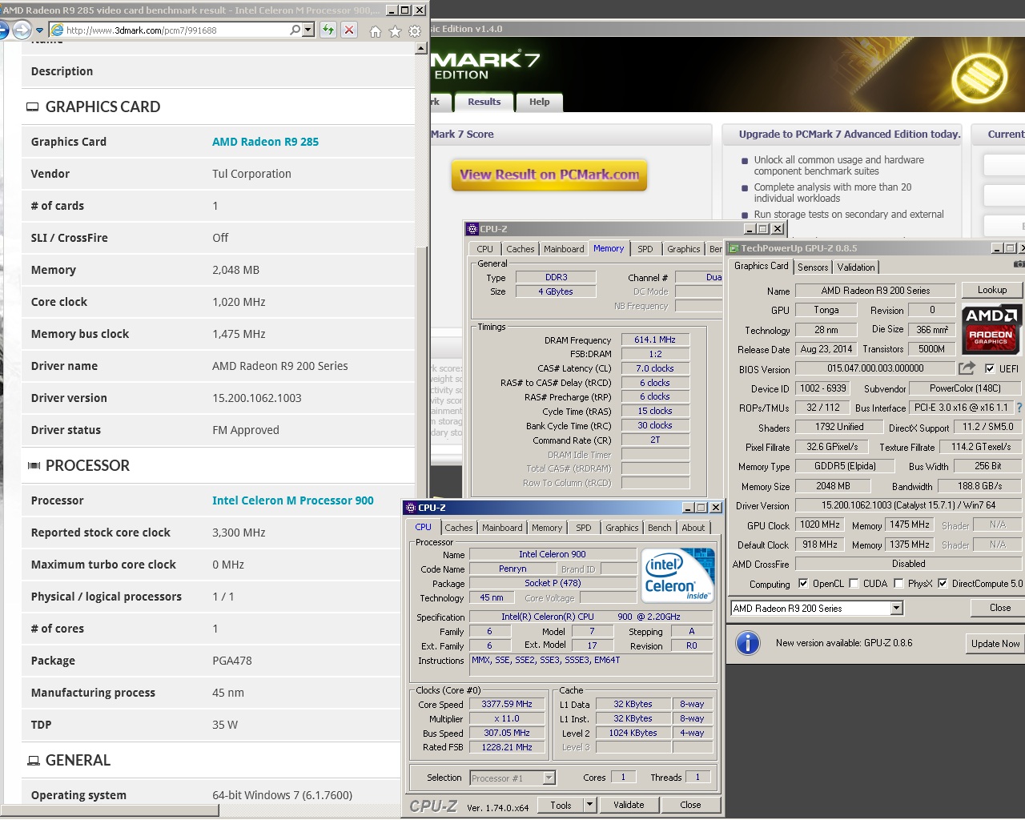Screen dimensions: 1025x820
Task: Open the AMD Radeon R9 285 link
Action: [x=265, y=142]
